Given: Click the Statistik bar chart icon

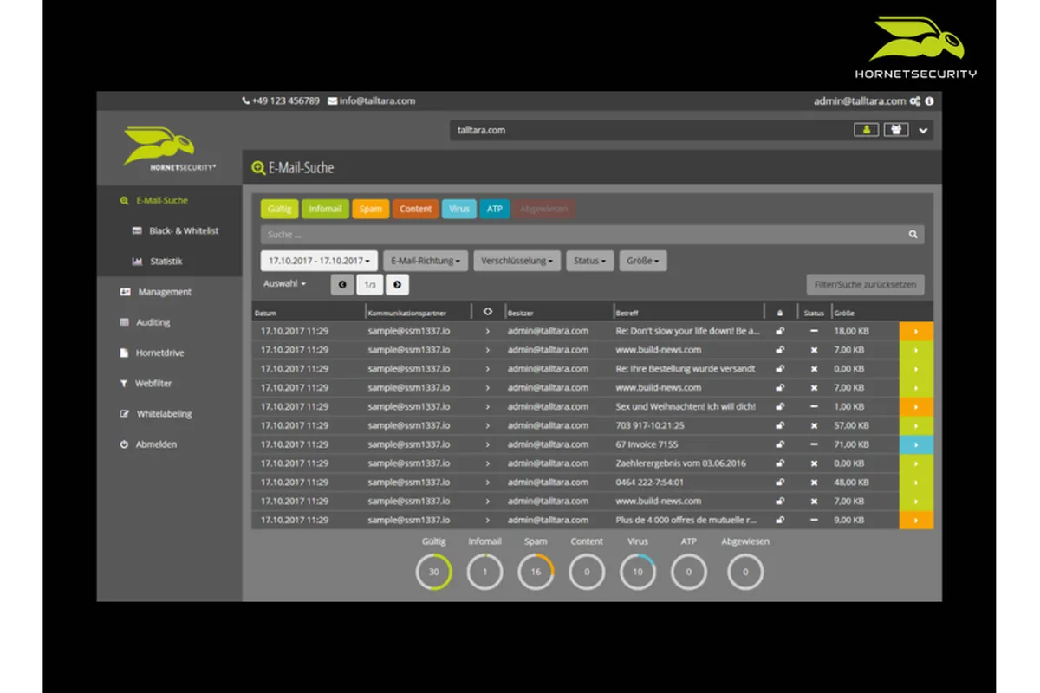Looking at the screenshot, I should pos(137,262).
